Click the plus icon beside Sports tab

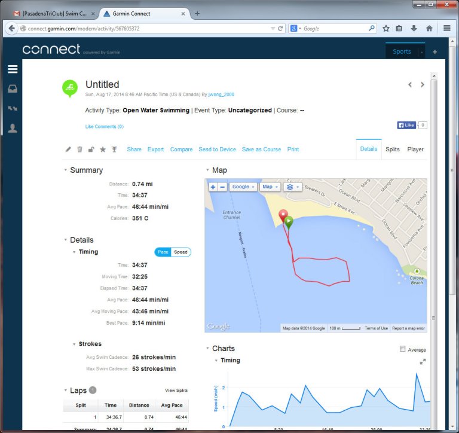(x=435, y=52)
